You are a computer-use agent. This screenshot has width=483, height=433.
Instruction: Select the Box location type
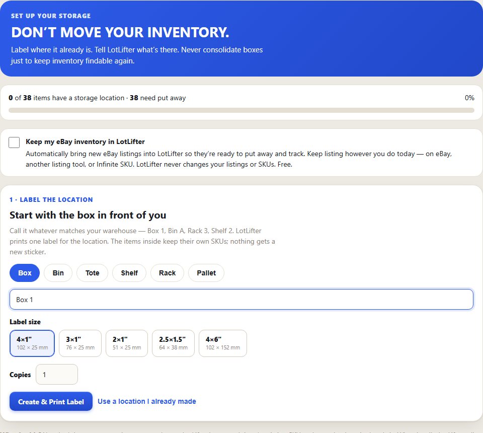[x=25, y=273]
